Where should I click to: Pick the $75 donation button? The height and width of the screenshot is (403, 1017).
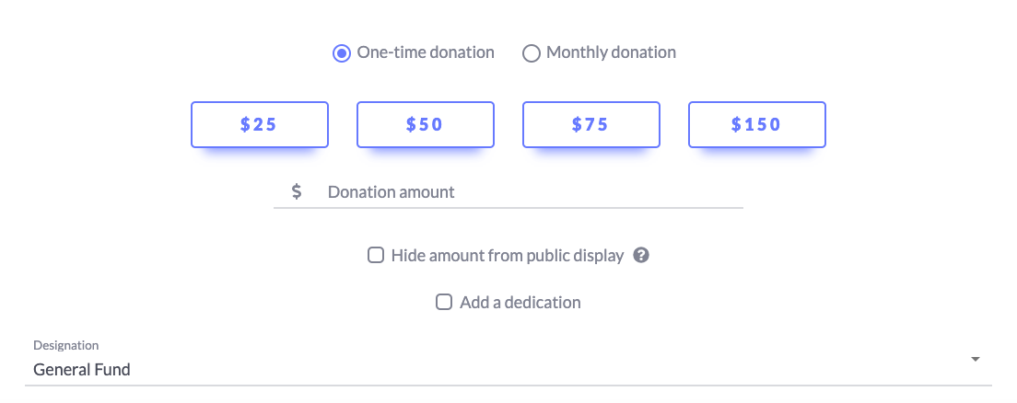click(x=591, y=124)
